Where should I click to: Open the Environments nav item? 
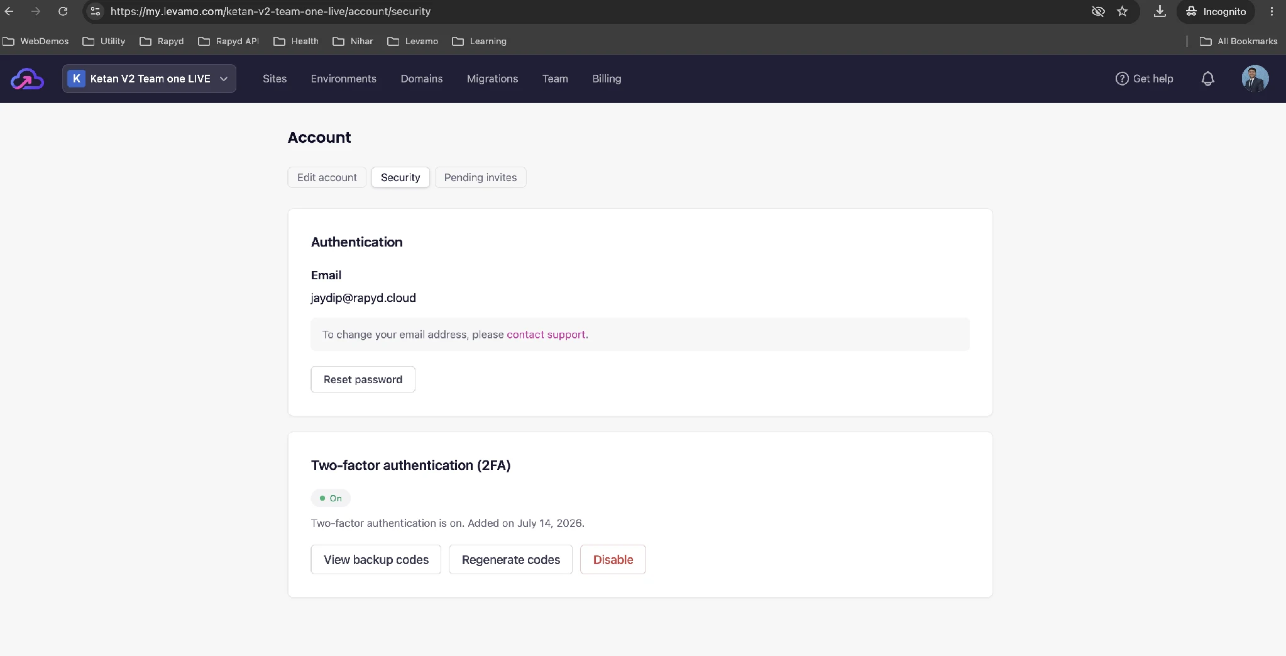tap(343, 79)
